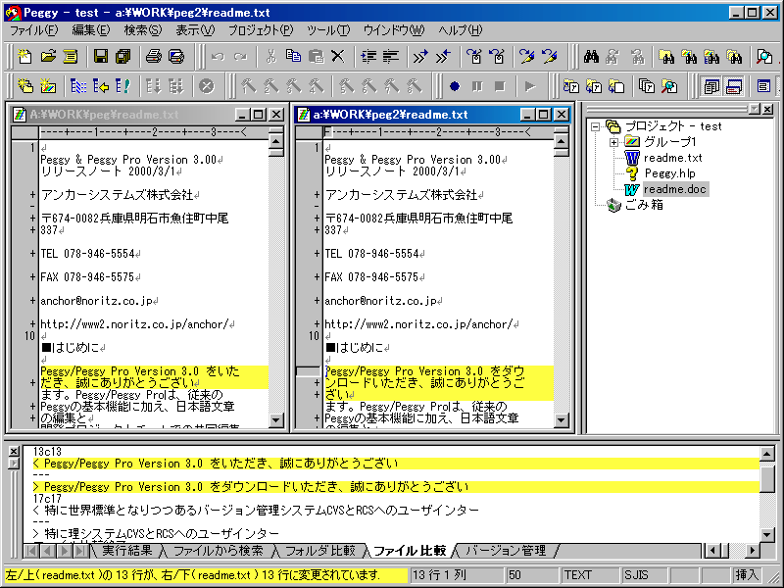Open the 検索(S) menu
The image size is (784, 588).
click(142, 30)
